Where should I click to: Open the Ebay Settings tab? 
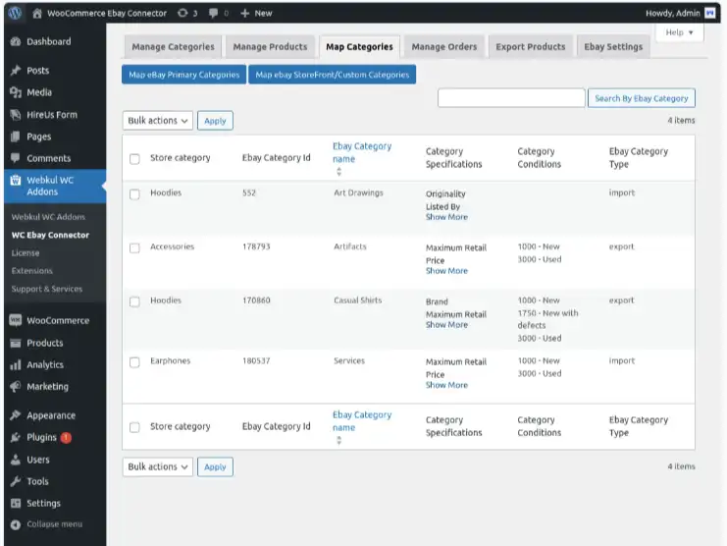click(x=613, y=46)
